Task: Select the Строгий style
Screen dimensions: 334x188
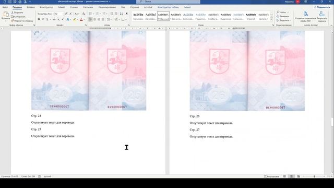Action: tap(251, 16)
